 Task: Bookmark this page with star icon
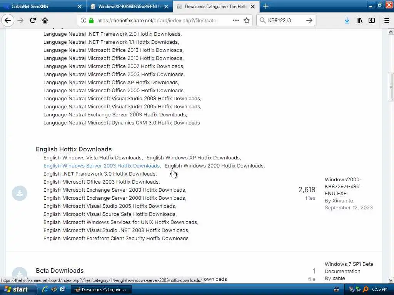pyautogui.click(x=247, y=20)
